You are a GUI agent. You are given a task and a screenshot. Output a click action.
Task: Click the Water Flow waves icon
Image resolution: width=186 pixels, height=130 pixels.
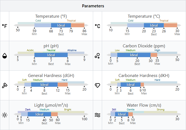[97, 115]
